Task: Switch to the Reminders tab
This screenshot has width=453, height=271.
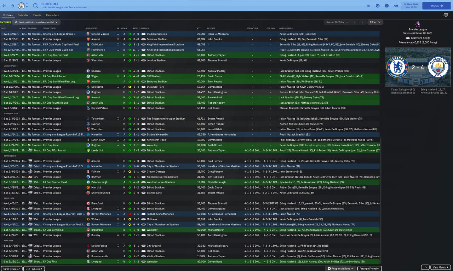Action: [52, 15]
